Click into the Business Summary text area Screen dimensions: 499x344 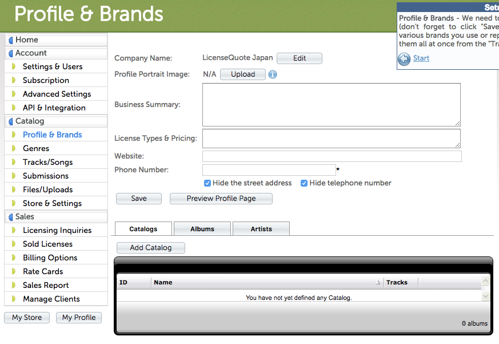(331, 105)
